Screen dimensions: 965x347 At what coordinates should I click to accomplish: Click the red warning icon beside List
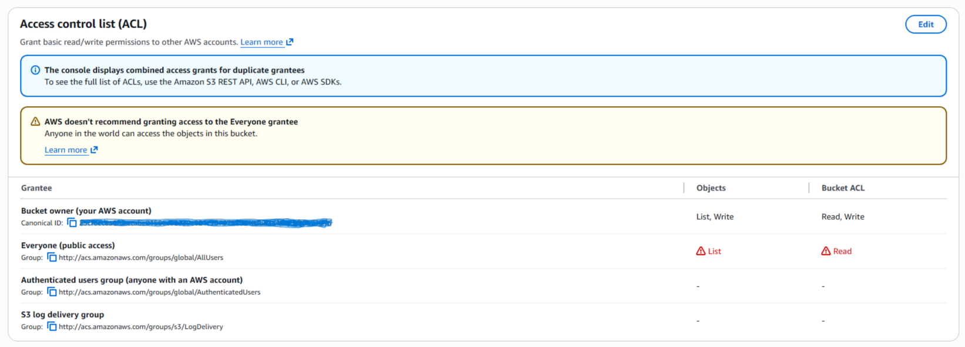701,251
